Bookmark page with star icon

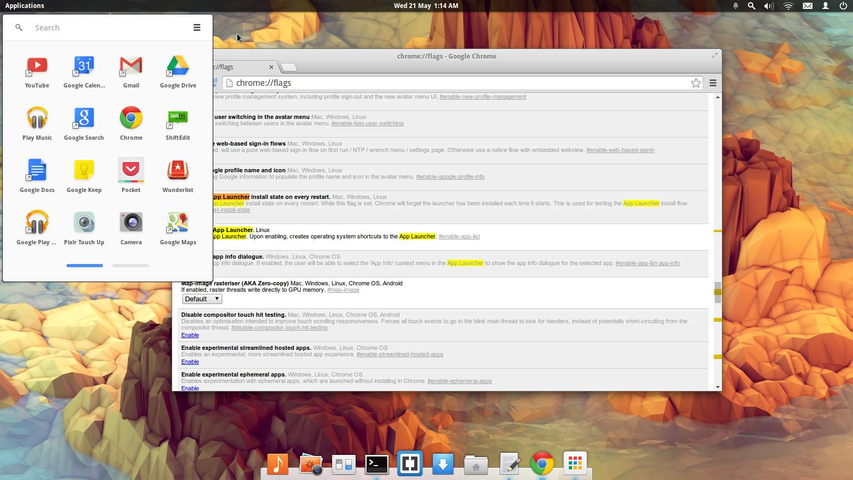tap(696, 83)
